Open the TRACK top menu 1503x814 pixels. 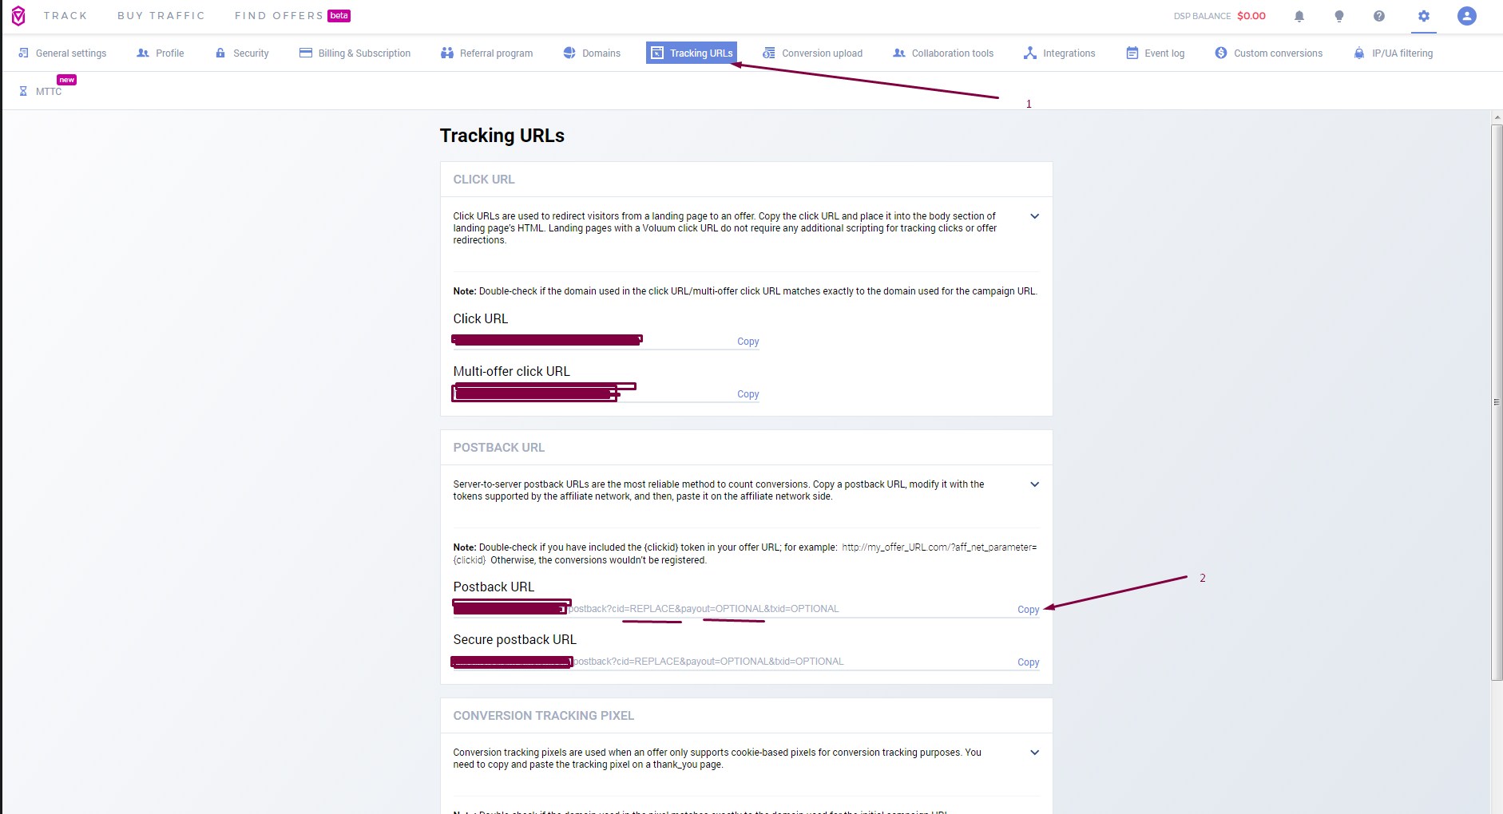65,16
